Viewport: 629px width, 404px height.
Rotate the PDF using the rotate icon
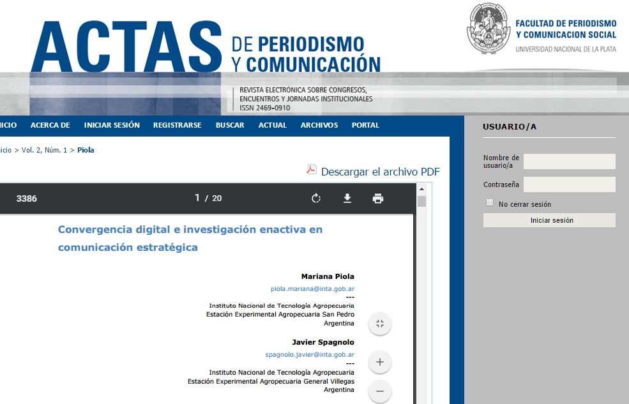point(316,198)
